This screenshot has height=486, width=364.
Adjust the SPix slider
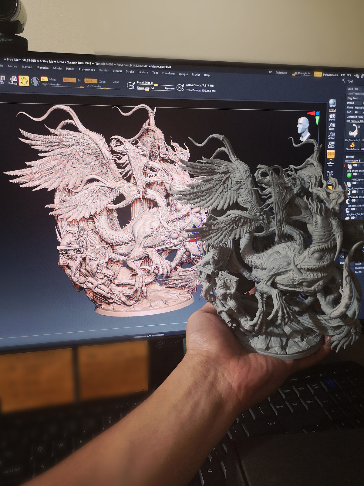332,110
